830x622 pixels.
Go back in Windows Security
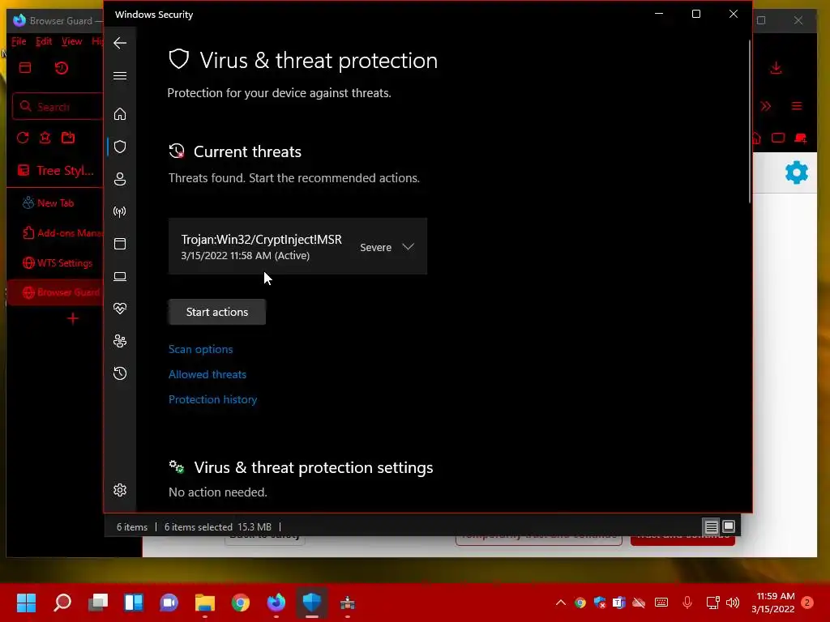120,43
